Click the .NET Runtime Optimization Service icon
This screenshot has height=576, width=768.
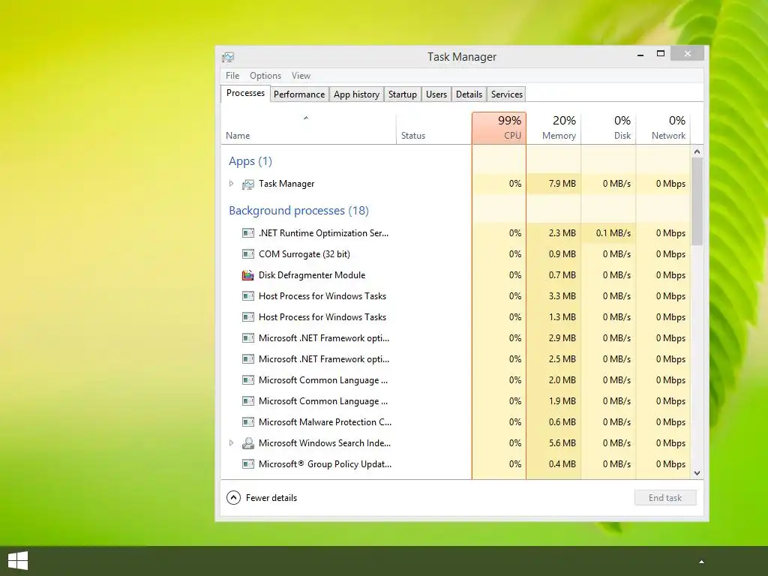click(248, 233)
